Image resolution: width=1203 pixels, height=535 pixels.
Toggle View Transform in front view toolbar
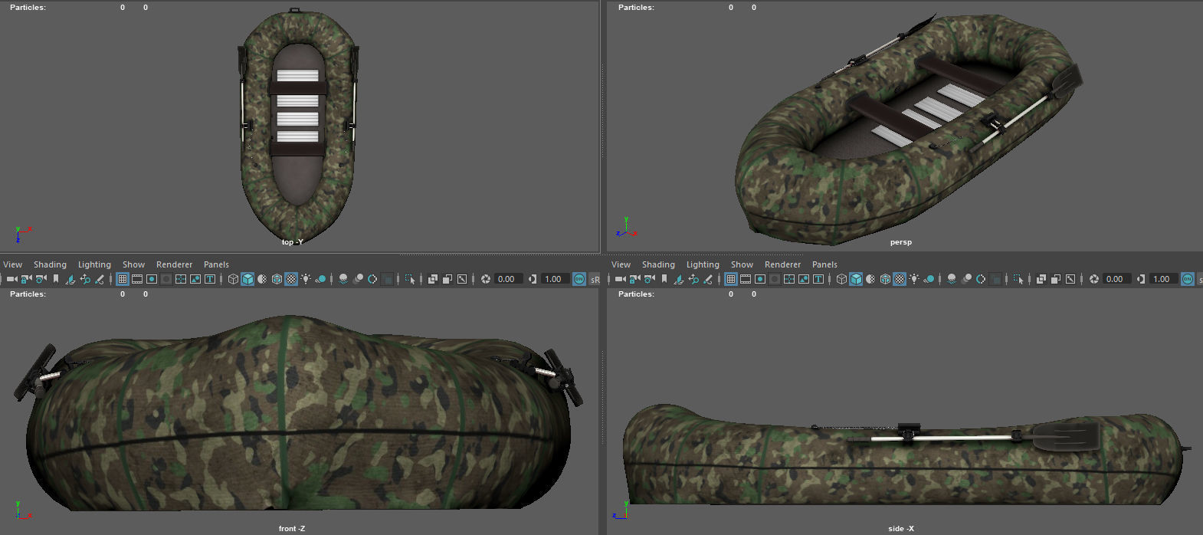pos(579,279)
